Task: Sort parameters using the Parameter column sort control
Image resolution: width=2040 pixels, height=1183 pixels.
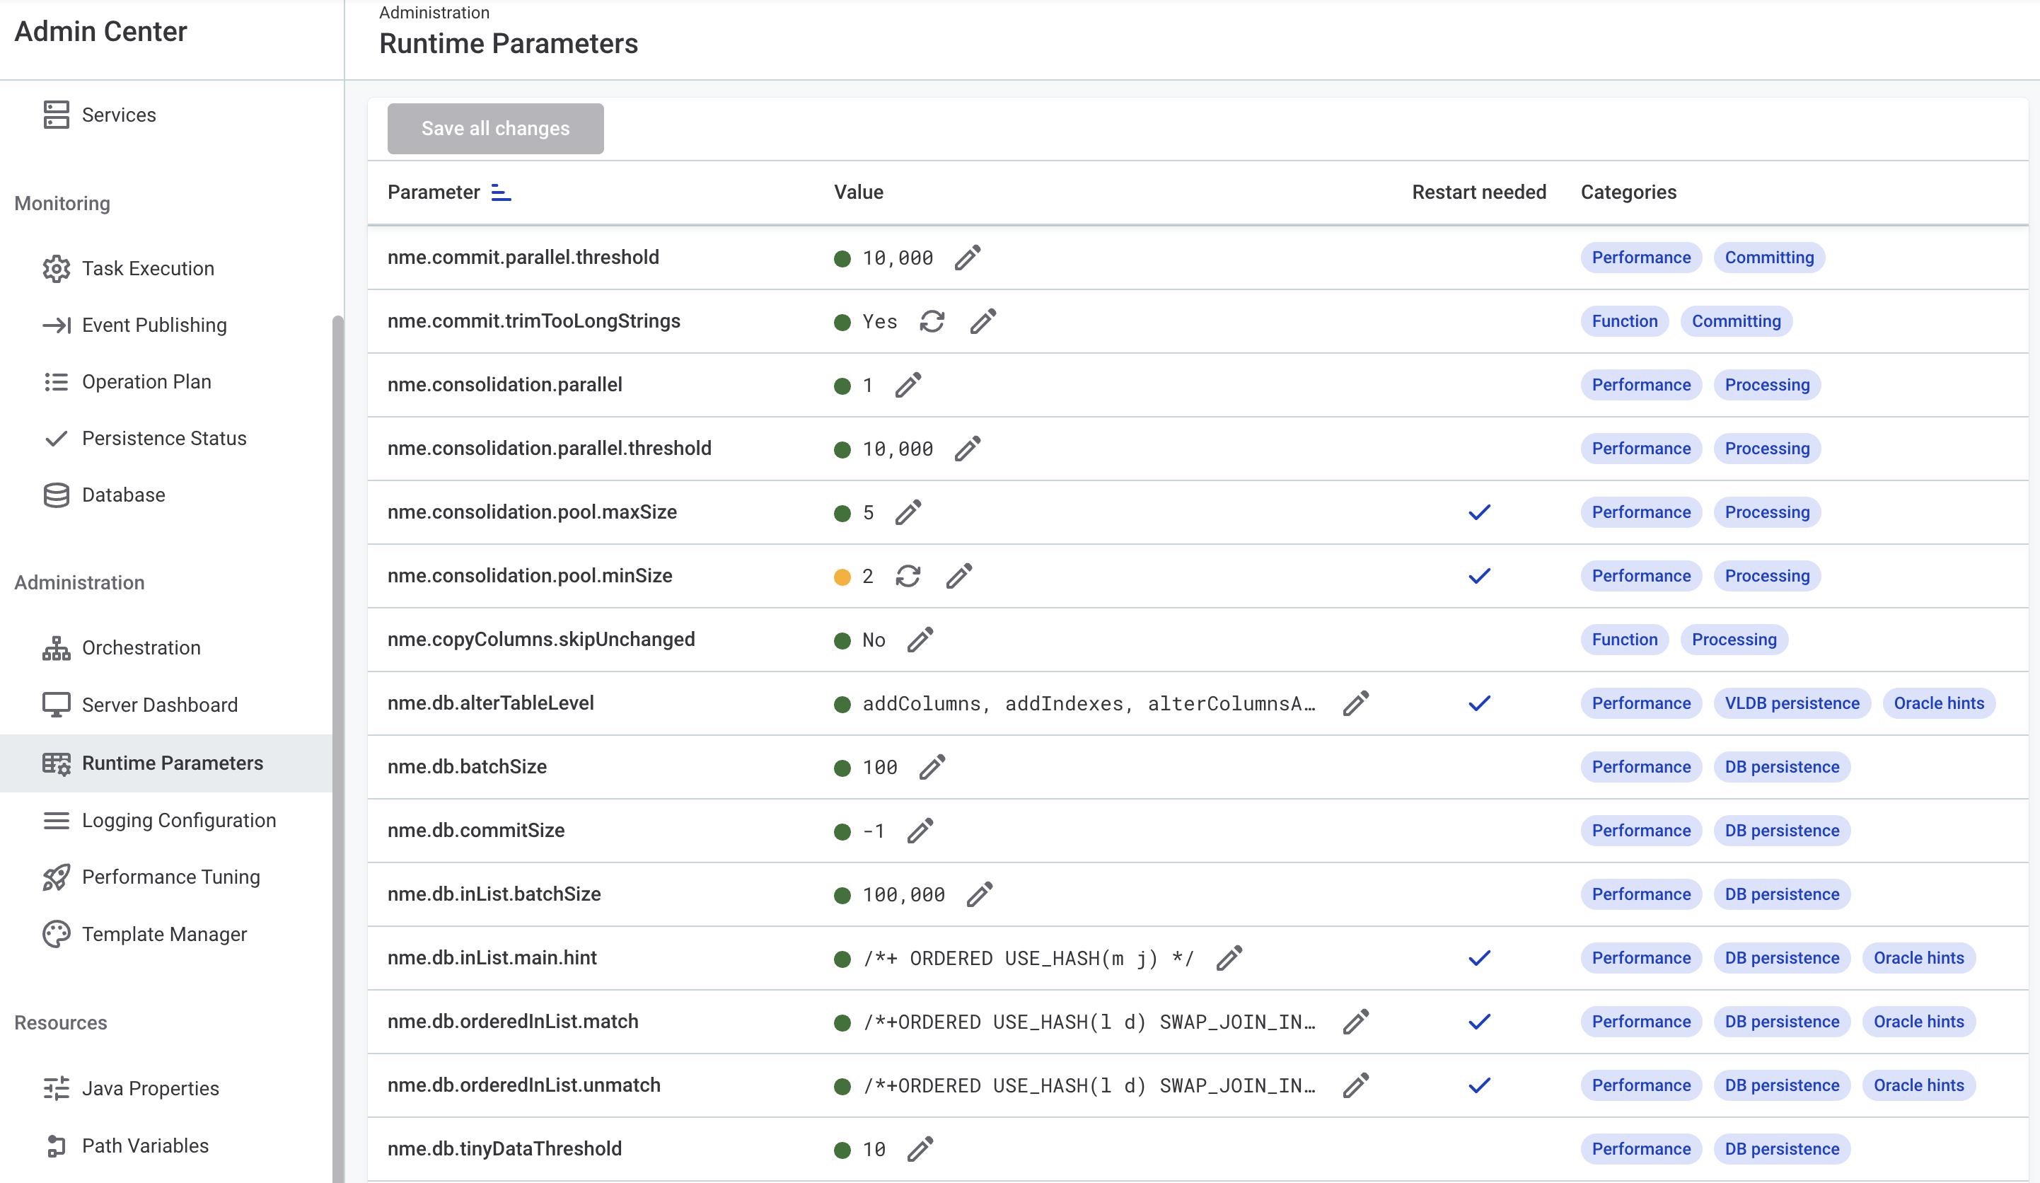Action: 501,192
